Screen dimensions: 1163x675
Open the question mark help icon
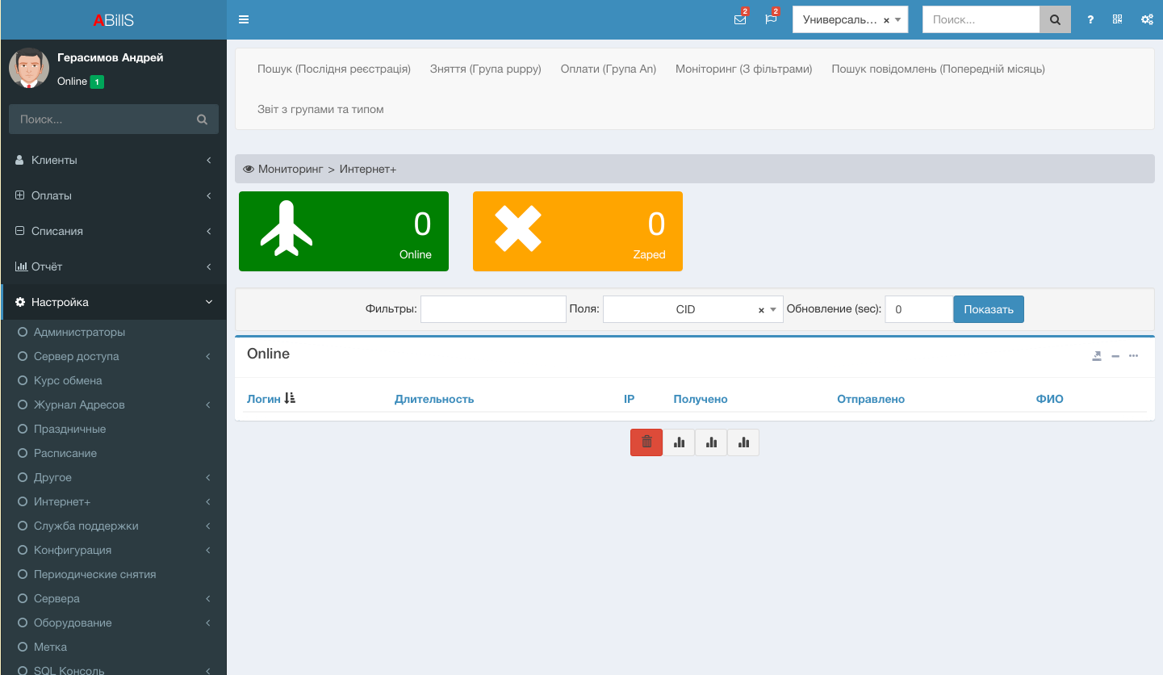1090,19
